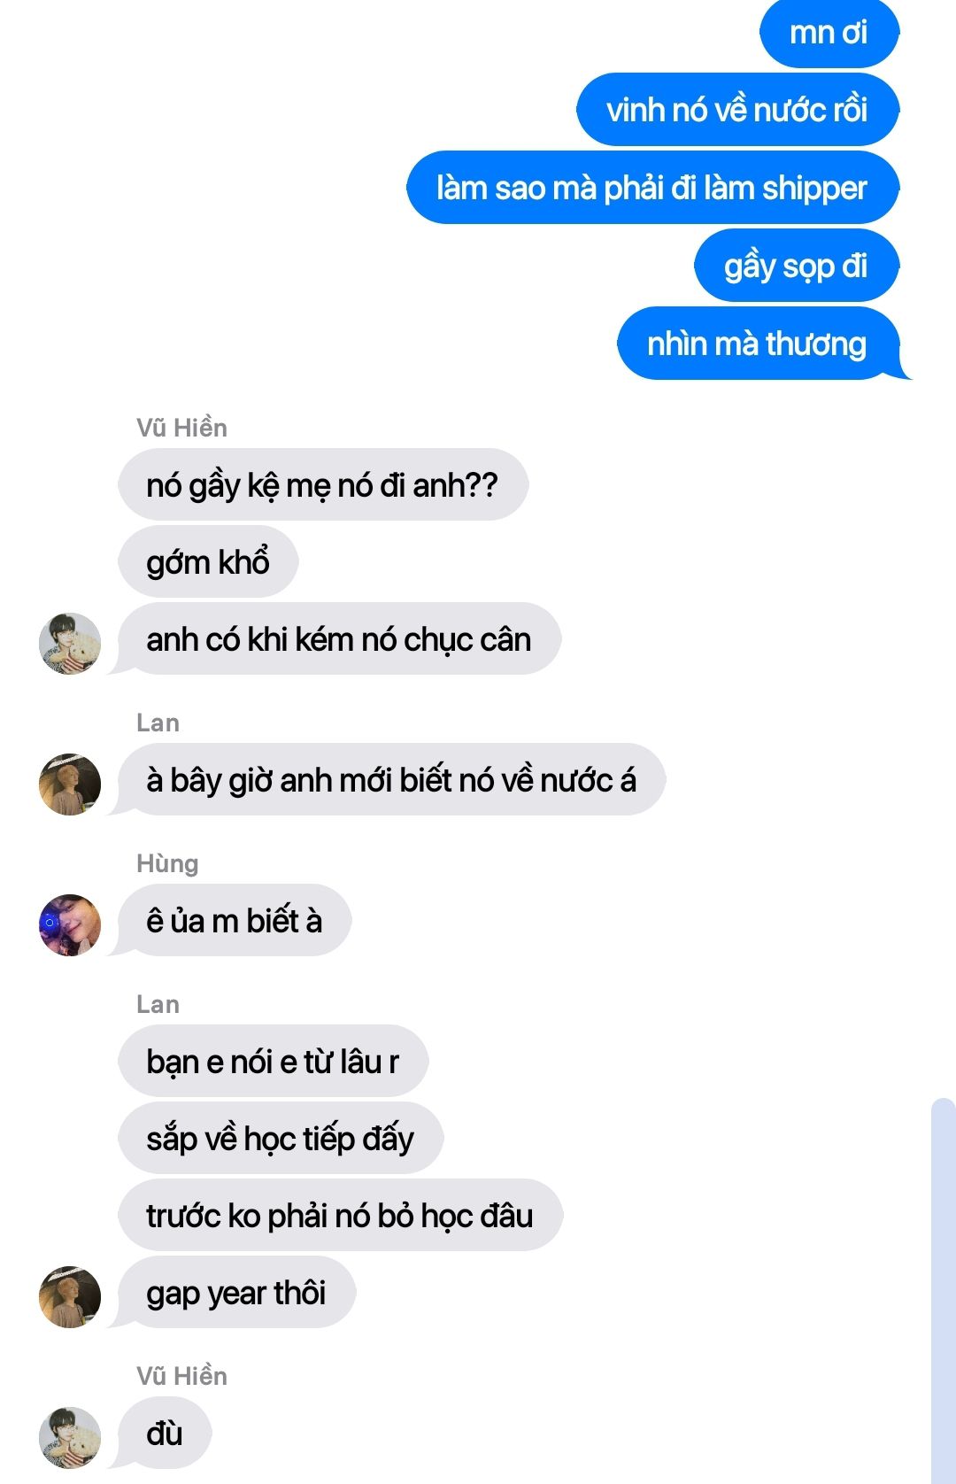Select the "ê ủa m biết à" bubble

point(235,920)
